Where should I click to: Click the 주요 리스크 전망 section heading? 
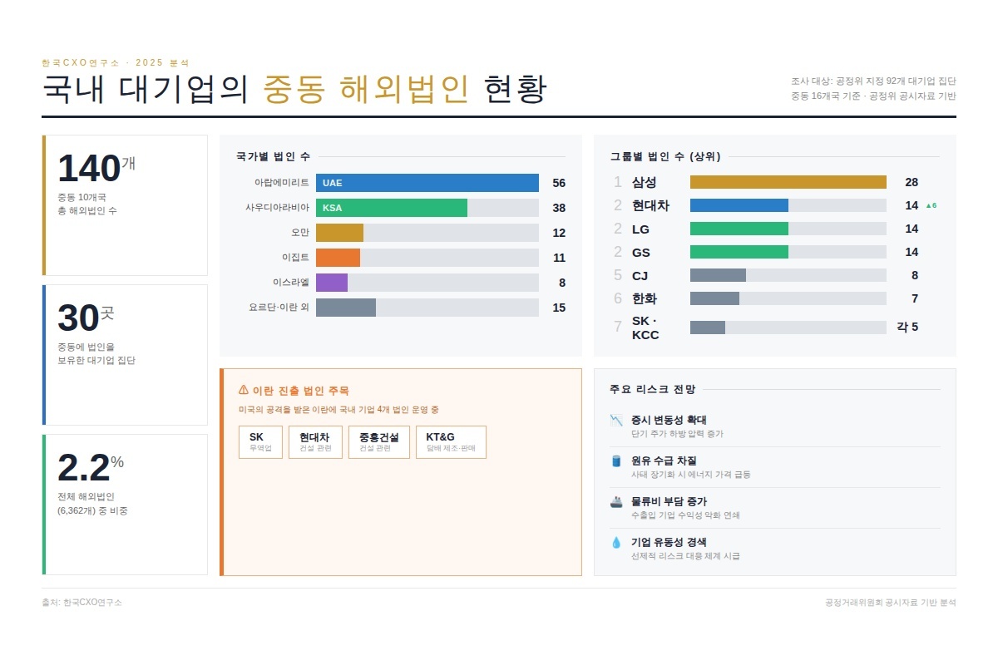(652, 389)
